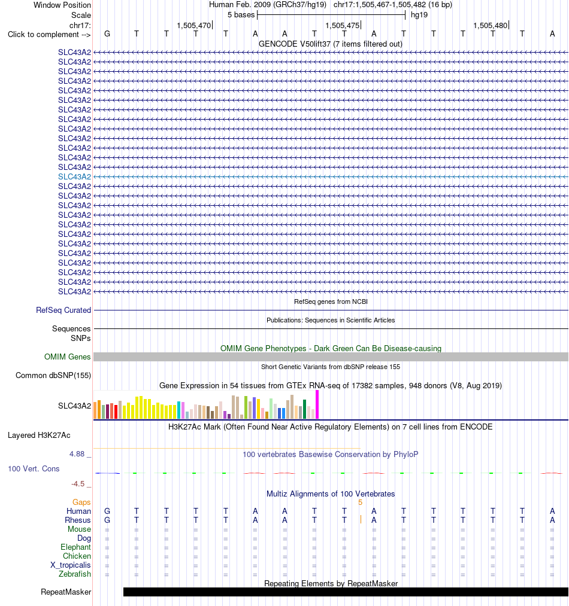The image size is (569, 606).
Task: Select the SNPs track label
Action: pos(80,338)
